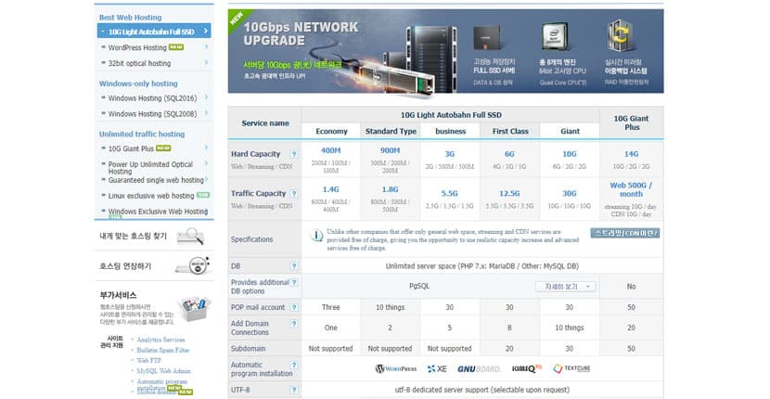Click the GNUBOARD logo

coord(479,368)
